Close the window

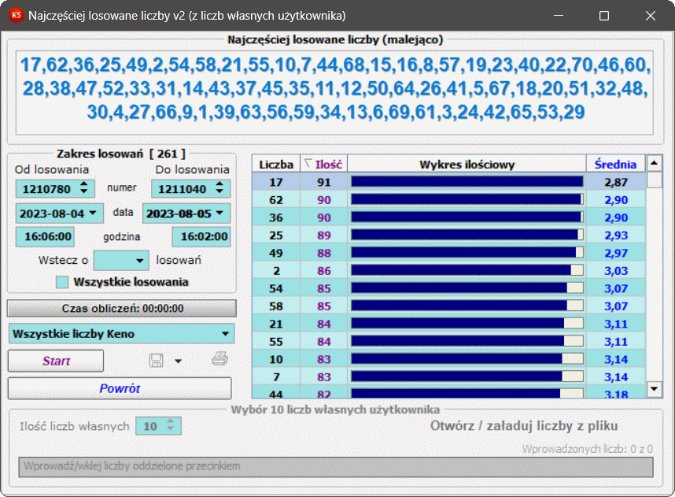650,16
